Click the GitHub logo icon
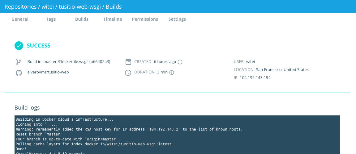The width and height of the screenshot is (356, 154). [19, 73]
